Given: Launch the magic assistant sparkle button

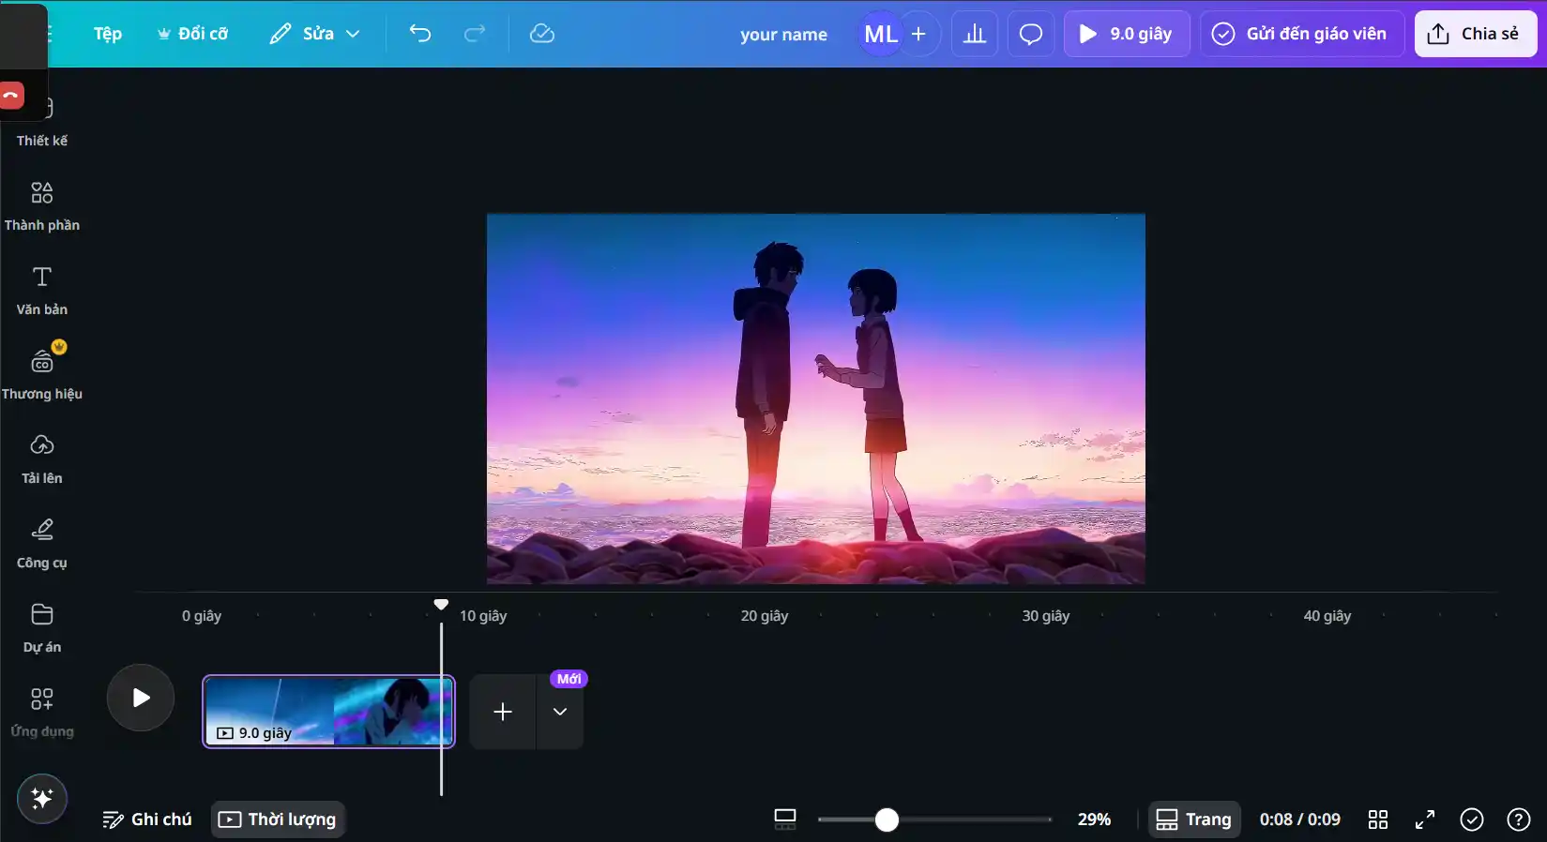Looking at the screenshot, I should [42, 799].
